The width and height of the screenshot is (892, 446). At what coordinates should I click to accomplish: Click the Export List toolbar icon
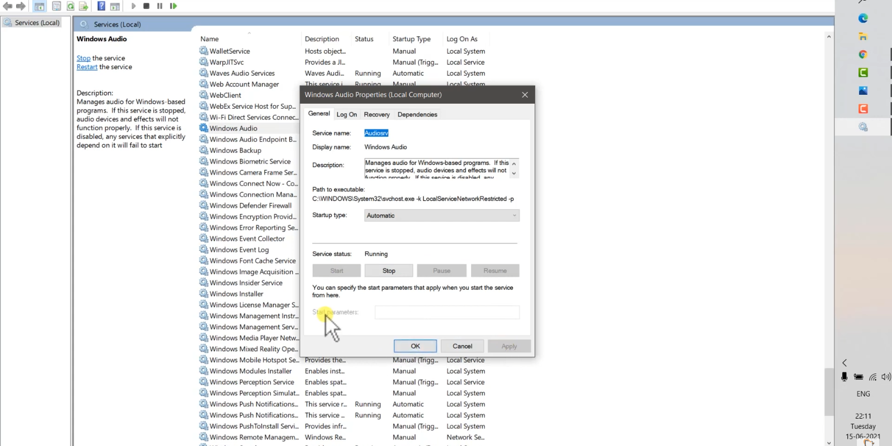click(x=84, y=6)
